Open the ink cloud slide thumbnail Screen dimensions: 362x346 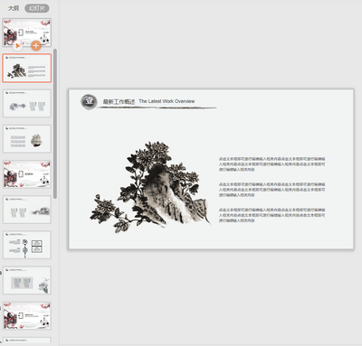[27, 103]
